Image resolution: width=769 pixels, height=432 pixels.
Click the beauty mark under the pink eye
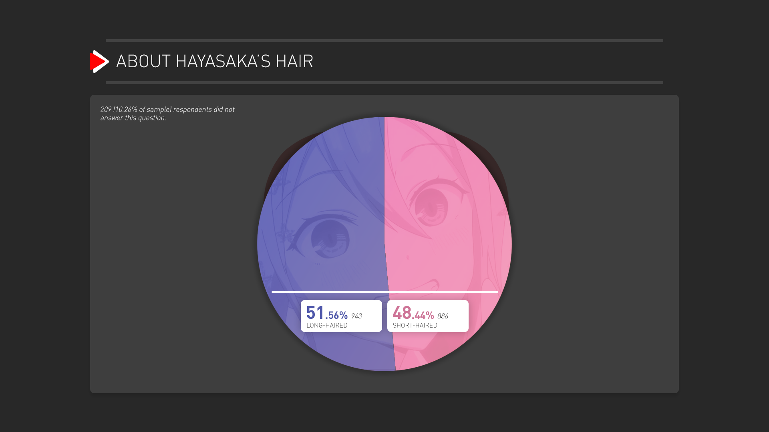pyautogui.click(x=408, y=258)
